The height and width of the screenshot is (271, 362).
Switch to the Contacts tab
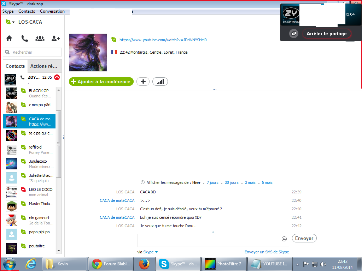click(x=15, y=66)
